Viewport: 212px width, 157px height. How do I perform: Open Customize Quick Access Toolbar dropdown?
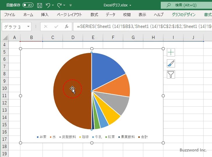[x=70, y=5]
